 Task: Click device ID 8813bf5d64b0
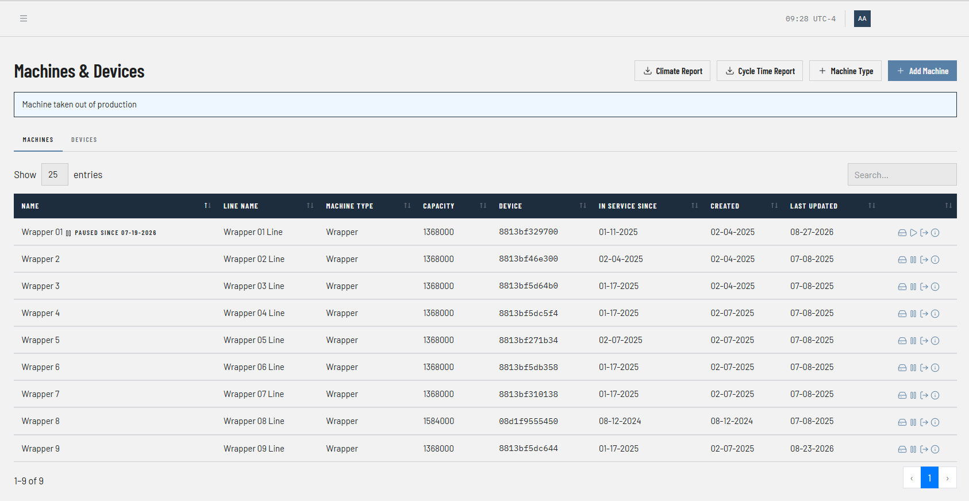[528, 286]
